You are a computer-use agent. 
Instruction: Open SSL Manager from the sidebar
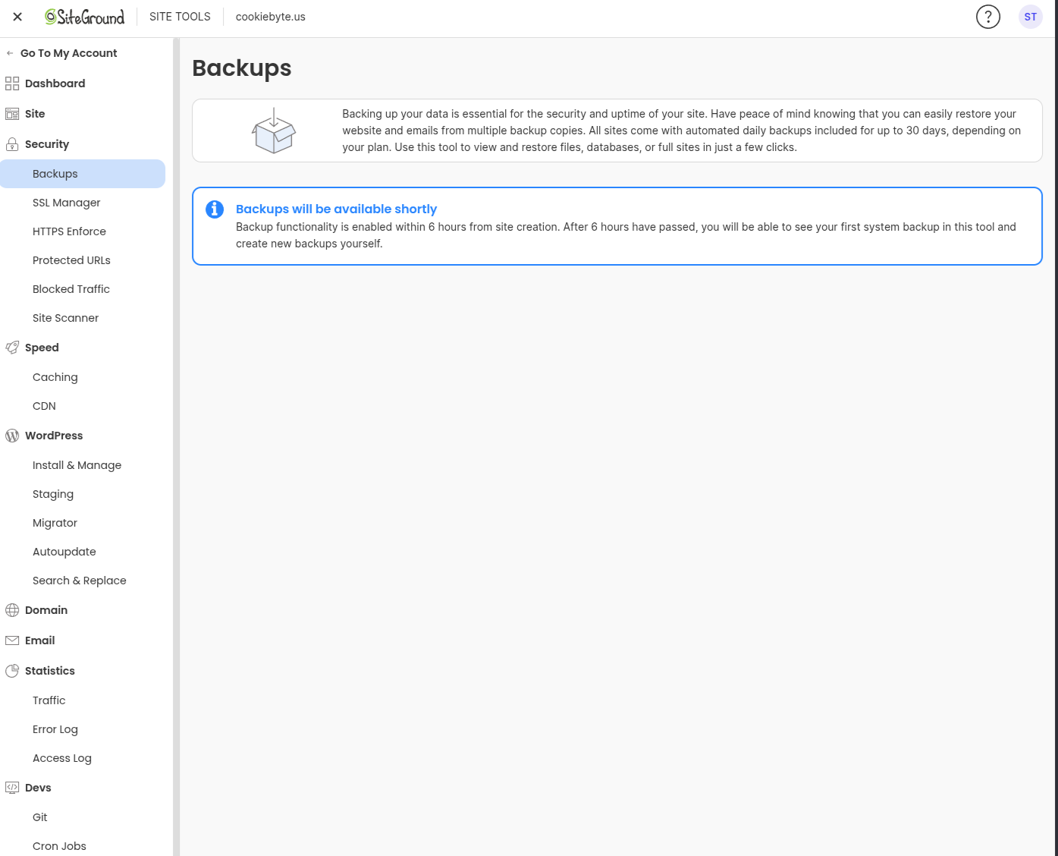(67, 203)
